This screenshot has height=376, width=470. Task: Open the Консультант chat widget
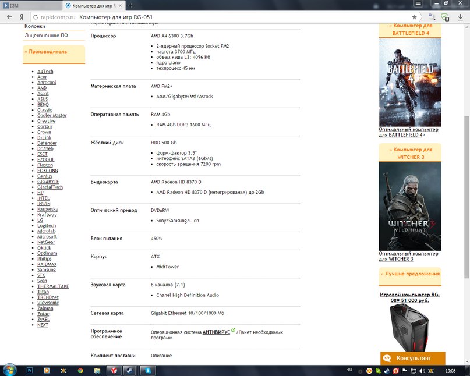(x=413, y=359)
